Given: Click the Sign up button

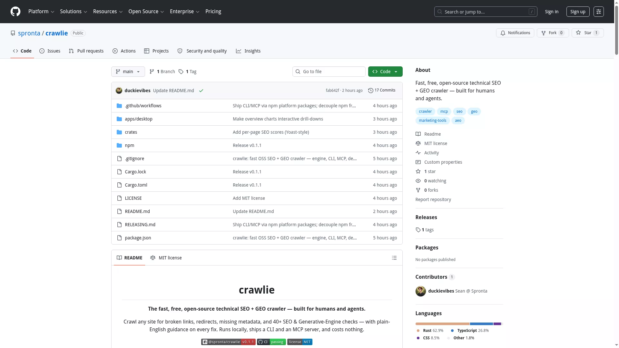Looking at the screenshot, I should click(x=578, y=12).
